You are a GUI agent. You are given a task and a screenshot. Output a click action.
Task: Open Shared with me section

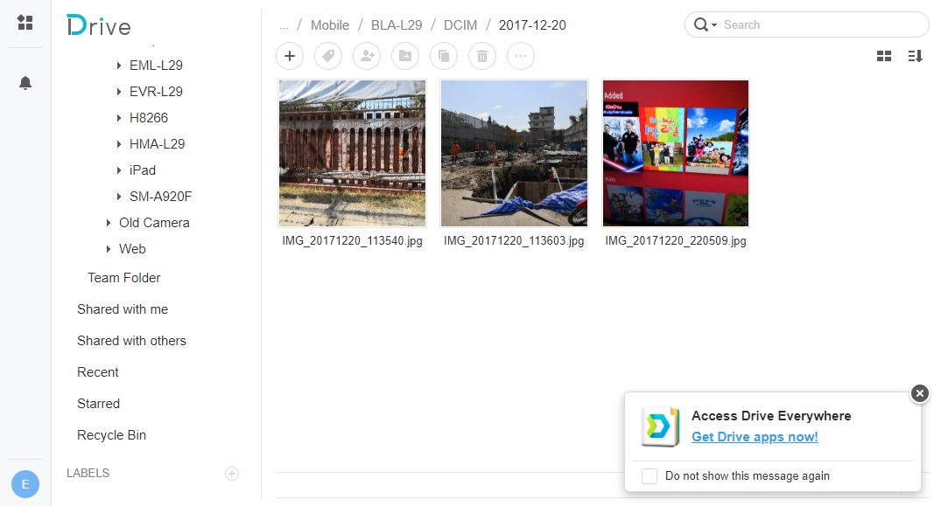123,309
